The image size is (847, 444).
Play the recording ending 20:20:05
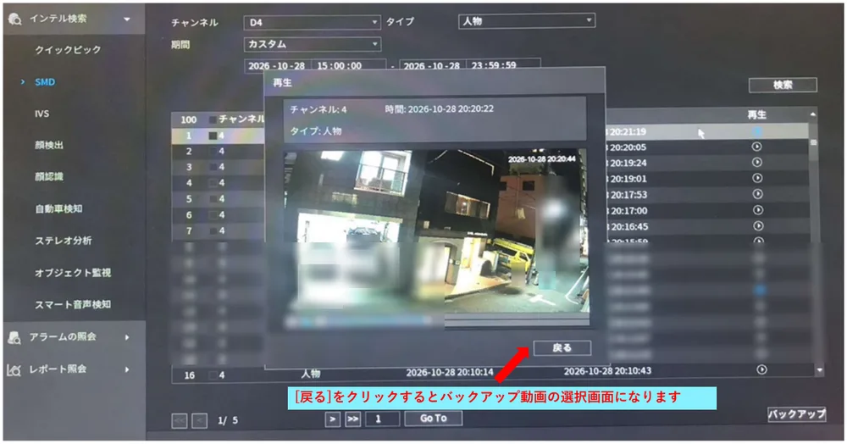[x=756, y=147]
